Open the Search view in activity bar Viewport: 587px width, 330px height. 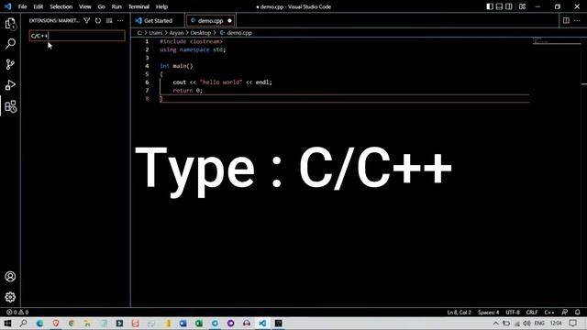(10, 43)
